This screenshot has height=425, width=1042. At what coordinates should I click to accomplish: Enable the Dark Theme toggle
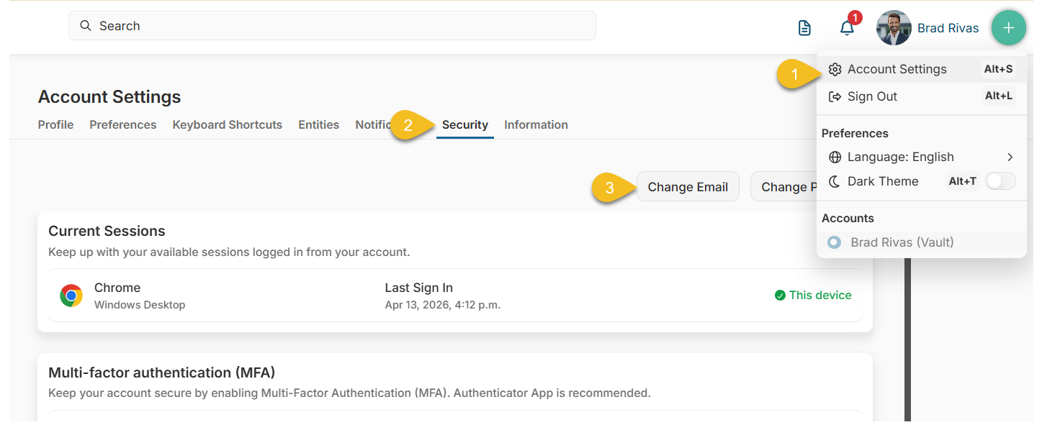1000,181
